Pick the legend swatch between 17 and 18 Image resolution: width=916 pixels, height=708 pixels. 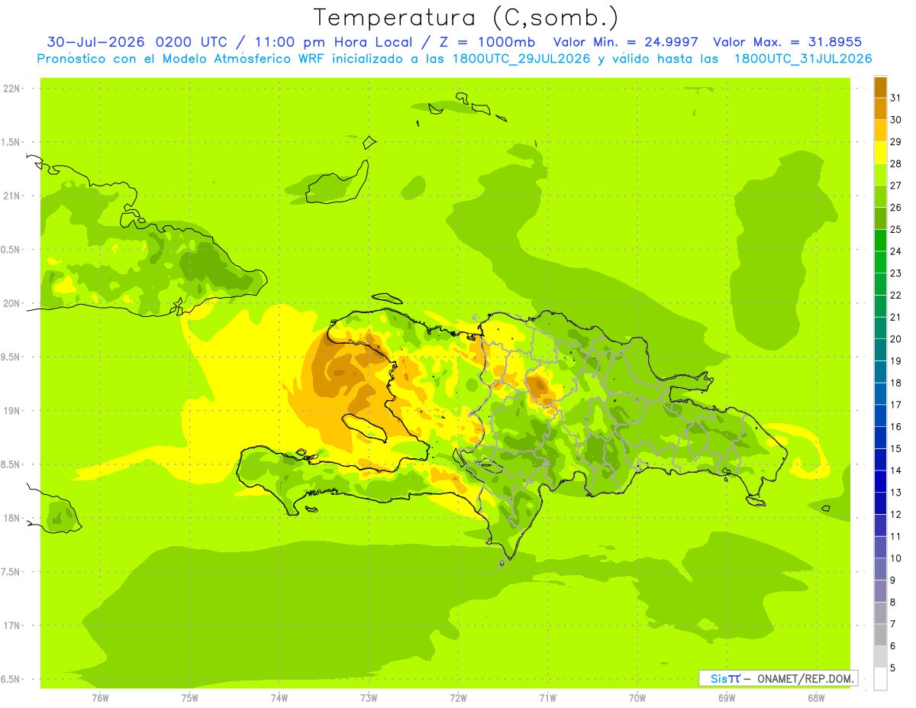click(x=880, y=393)
